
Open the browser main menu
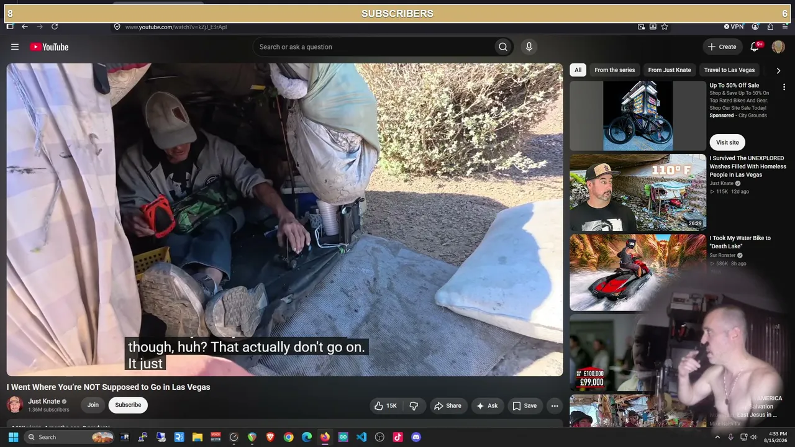[x=785, y=27]
